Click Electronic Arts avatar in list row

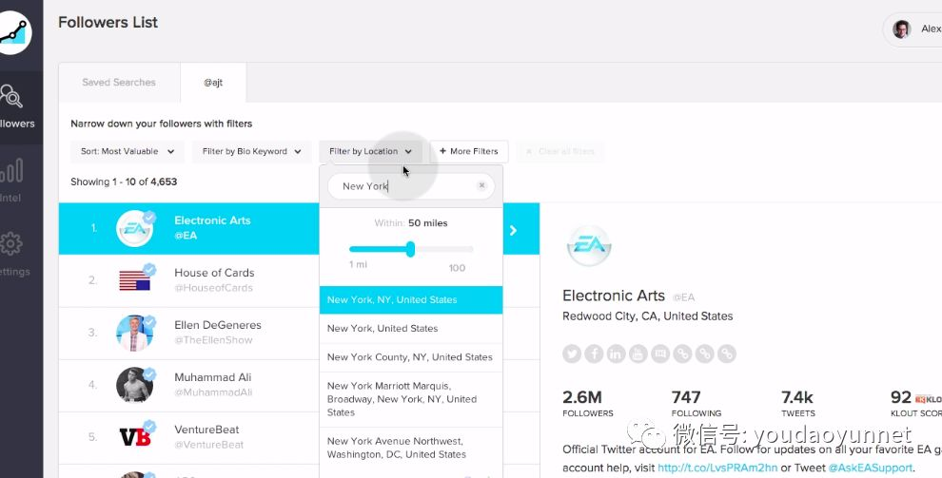pyautogui.click(x=134, y=228)
